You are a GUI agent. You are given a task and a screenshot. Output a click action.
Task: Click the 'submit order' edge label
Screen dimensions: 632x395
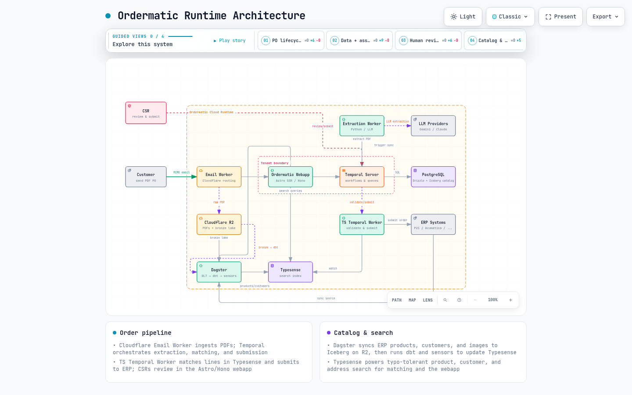[398, 220]
